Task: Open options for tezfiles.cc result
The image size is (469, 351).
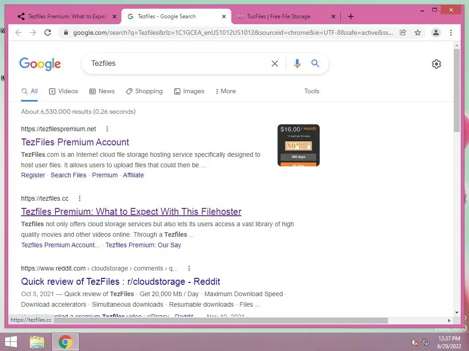Action: (x=80, y=198)
